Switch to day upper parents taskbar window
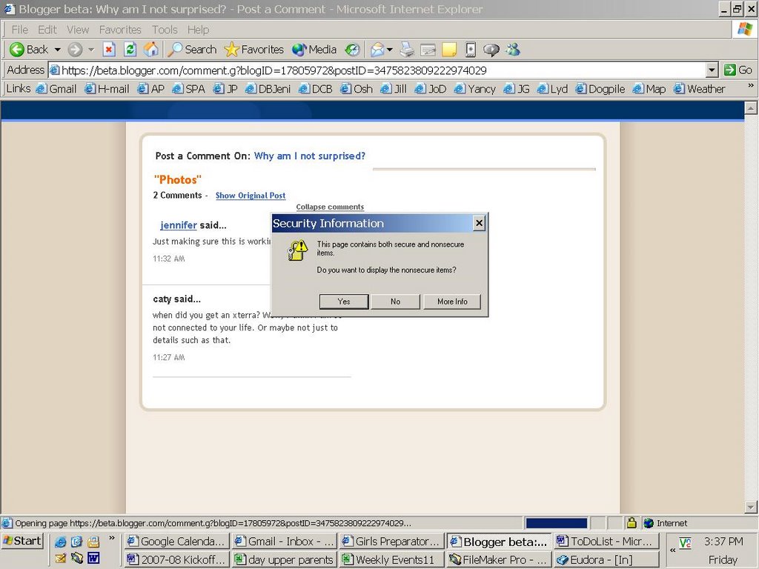759x569 pixels. [x=284, y=560]
